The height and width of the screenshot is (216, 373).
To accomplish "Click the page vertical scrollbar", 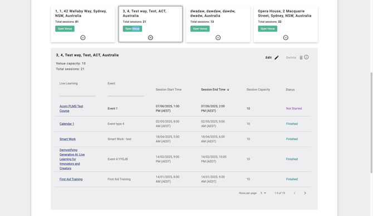I will 371,123.
